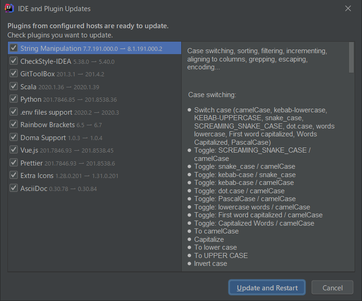Select the AsciiDoc 0.30.78 row

95,188
